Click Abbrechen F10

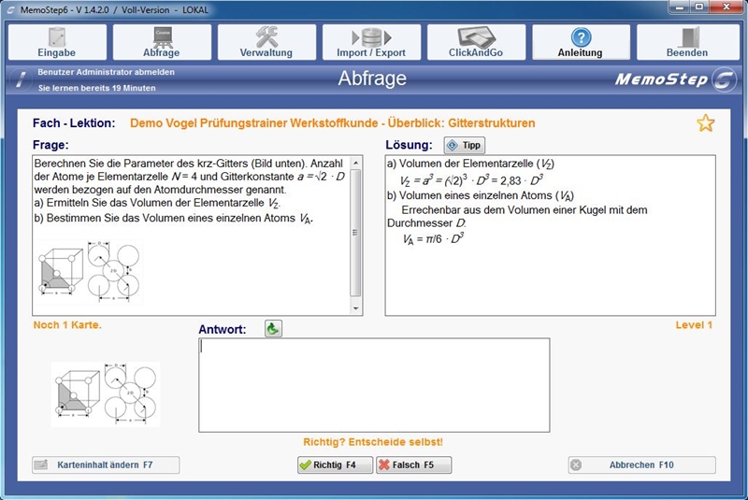tap(641, 464)
